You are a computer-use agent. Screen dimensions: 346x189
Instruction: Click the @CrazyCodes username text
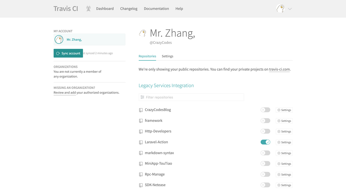coord(160,42)
